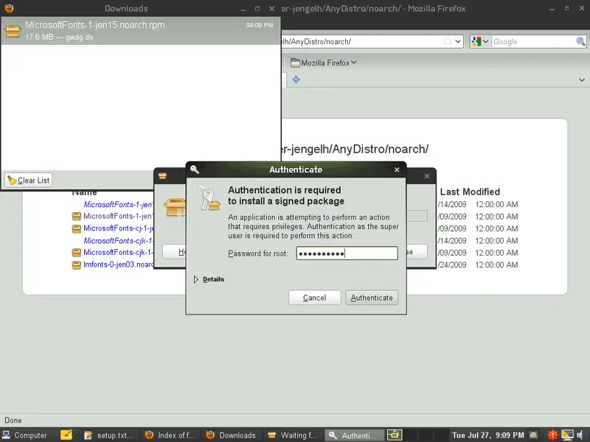Click into the Google search box

533,42
